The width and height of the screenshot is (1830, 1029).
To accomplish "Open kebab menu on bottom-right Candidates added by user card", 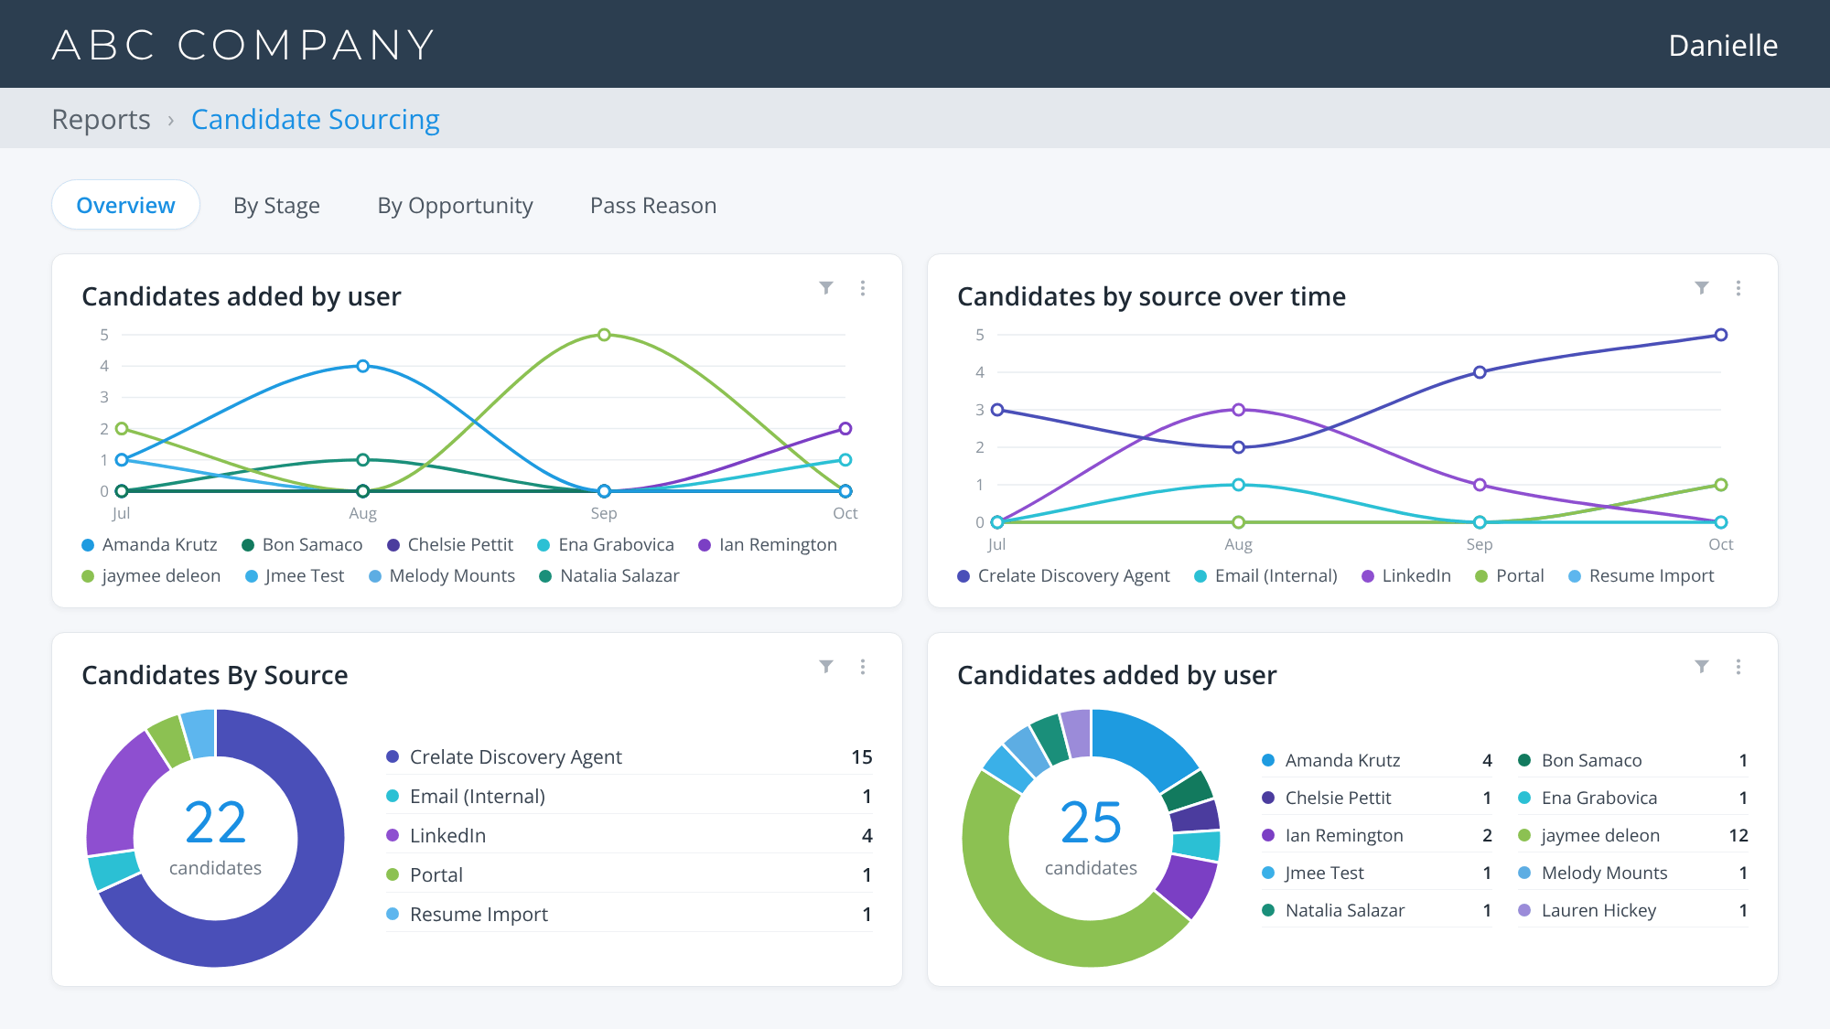I will click(1738, 667).
